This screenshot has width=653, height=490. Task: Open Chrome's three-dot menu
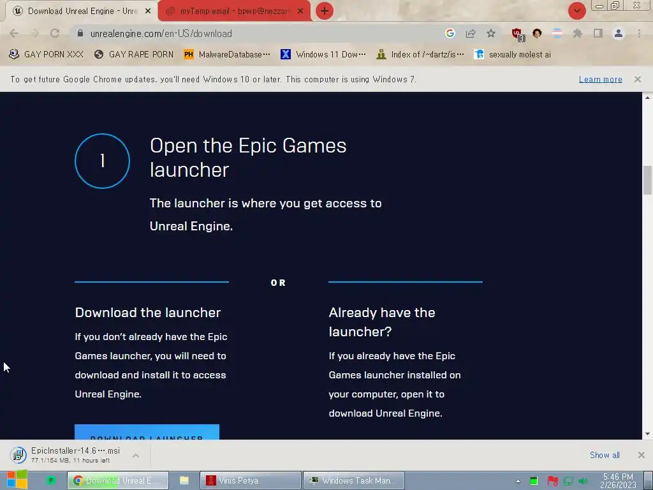[639, 33]
